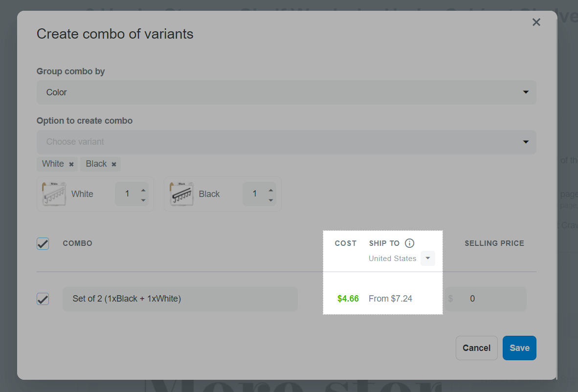Click the SELLING PRICE column header
This screenshot has width=578, height=392.
tap(494, 243)
